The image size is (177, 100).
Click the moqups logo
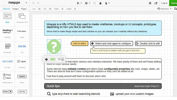click(x=14, y=3)
